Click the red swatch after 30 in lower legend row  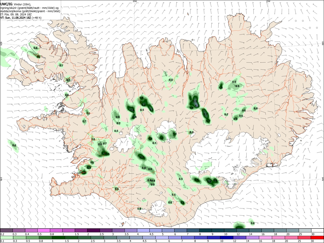[317, 237]
